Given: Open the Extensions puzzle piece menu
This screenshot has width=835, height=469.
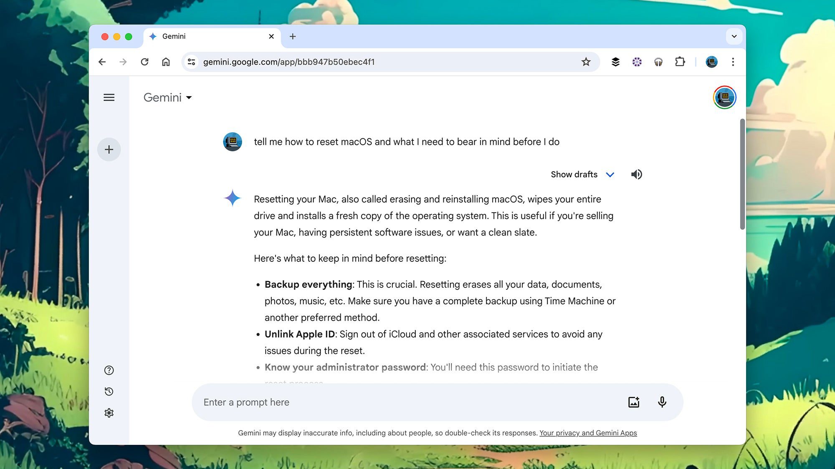Looking at the screenshot, I should tap(680, 62).
